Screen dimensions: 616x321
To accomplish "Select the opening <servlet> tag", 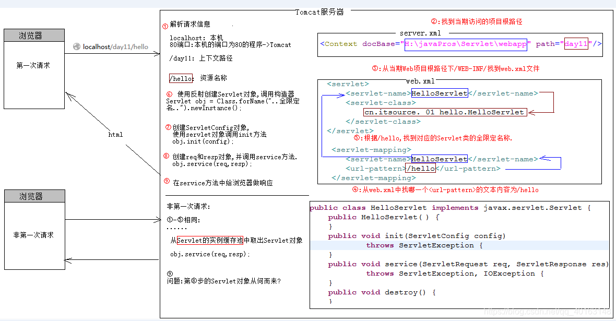I will pos(348,84).
